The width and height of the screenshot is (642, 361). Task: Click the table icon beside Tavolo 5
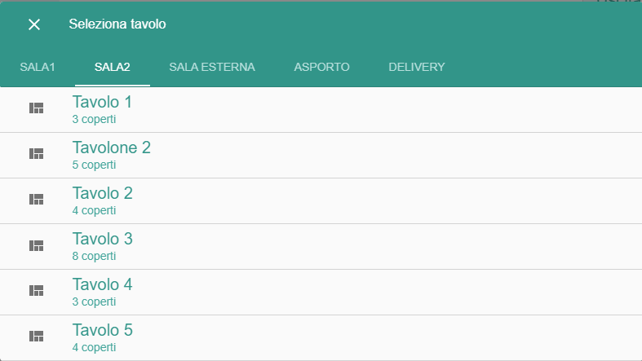coord(37,337)
